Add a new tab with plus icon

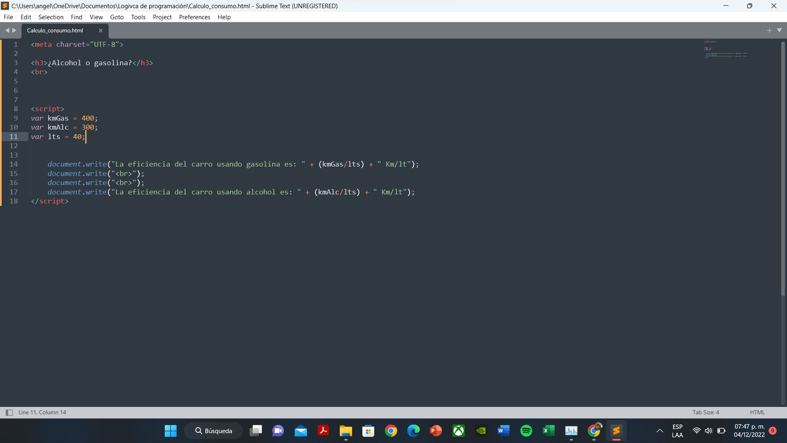pos(769,30)
